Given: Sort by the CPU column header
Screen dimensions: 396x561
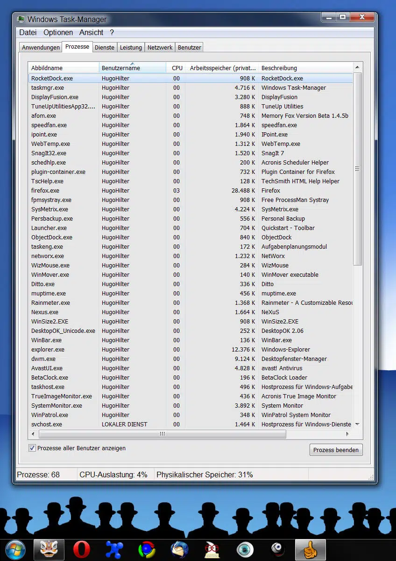Looking at the screenshot, I should 177,68.
